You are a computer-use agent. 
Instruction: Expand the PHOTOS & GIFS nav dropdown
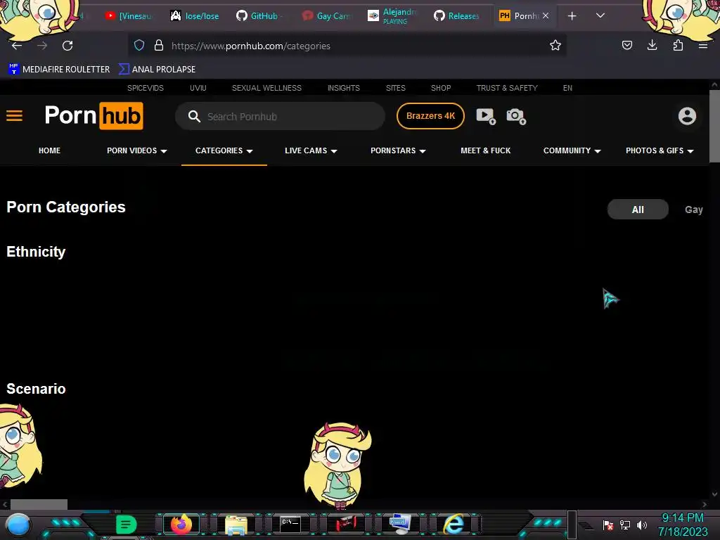coord(660,150)
